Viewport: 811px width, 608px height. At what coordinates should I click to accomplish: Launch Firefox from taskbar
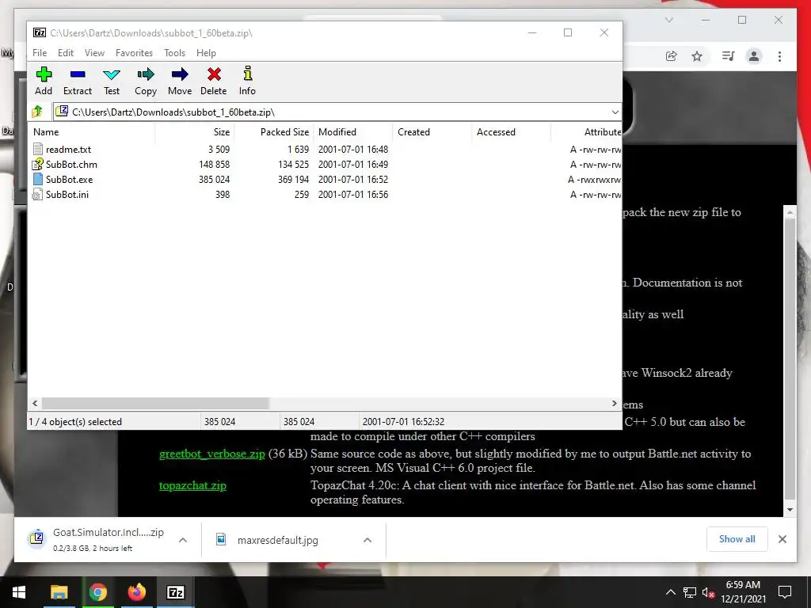click(136, 592)
